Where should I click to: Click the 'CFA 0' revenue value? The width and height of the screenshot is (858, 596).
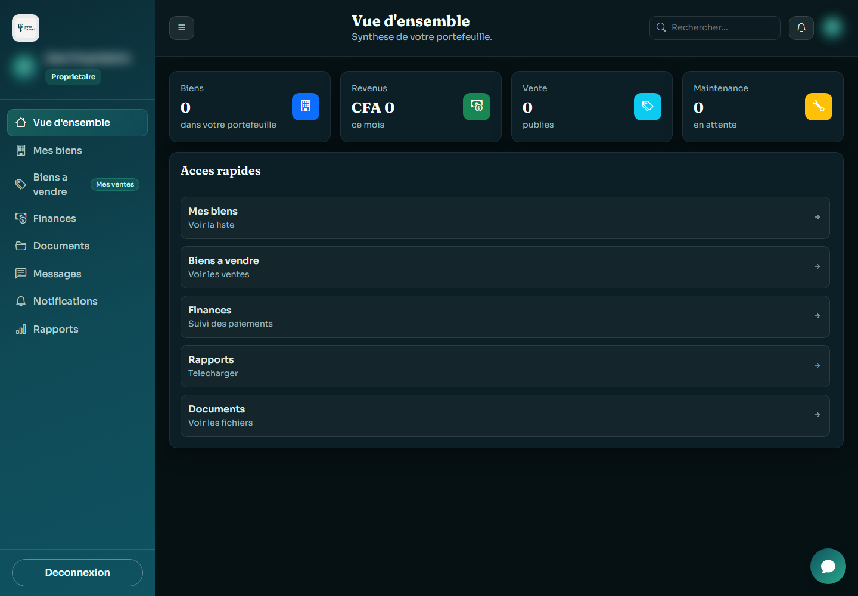pos(373,108)
